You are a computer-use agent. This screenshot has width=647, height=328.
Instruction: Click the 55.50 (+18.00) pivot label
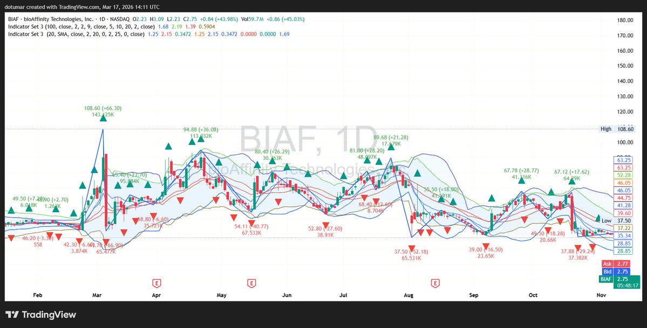441,189
